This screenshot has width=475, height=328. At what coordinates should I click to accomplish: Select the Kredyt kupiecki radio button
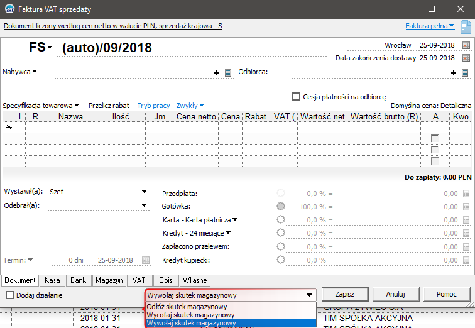click(281, 260)
